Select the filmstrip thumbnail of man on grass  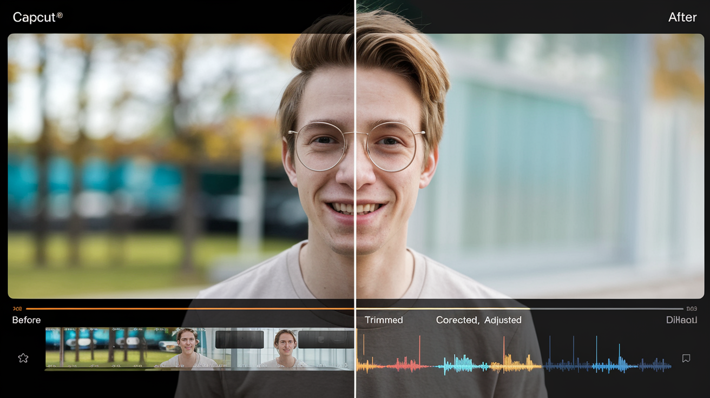click(186, 348)
